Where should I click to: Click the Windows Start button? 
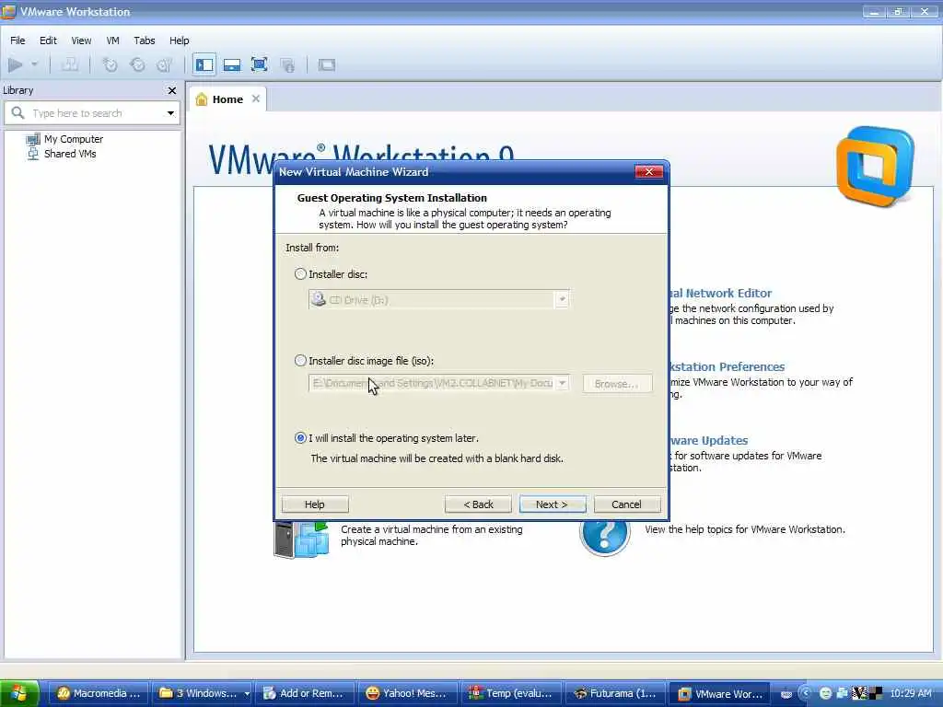click(x=19, y=693)
